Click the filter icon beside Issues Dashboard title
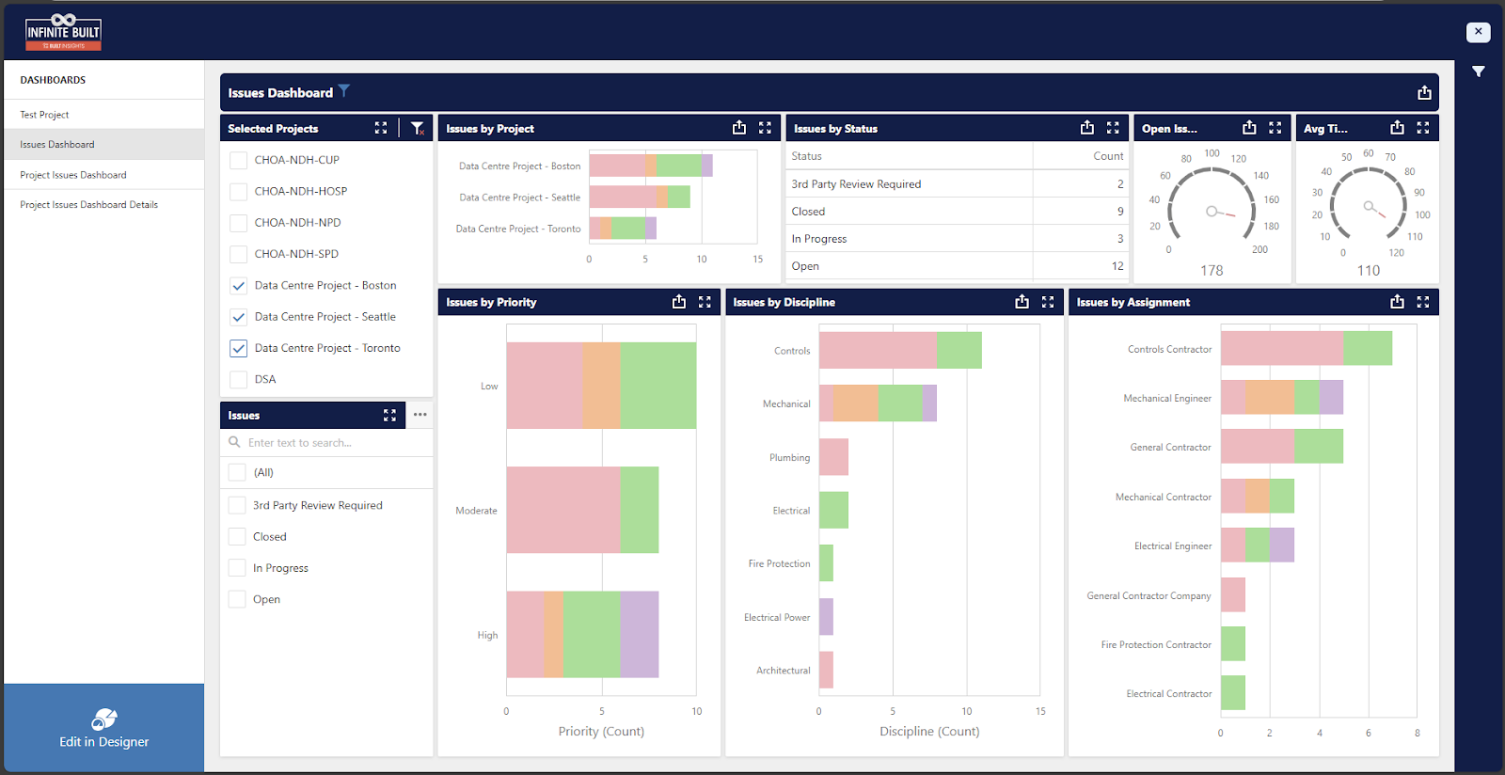Image resolution: width=1505 pixels, height=775 pixels. pyautogui.click(x=344, y=91)
